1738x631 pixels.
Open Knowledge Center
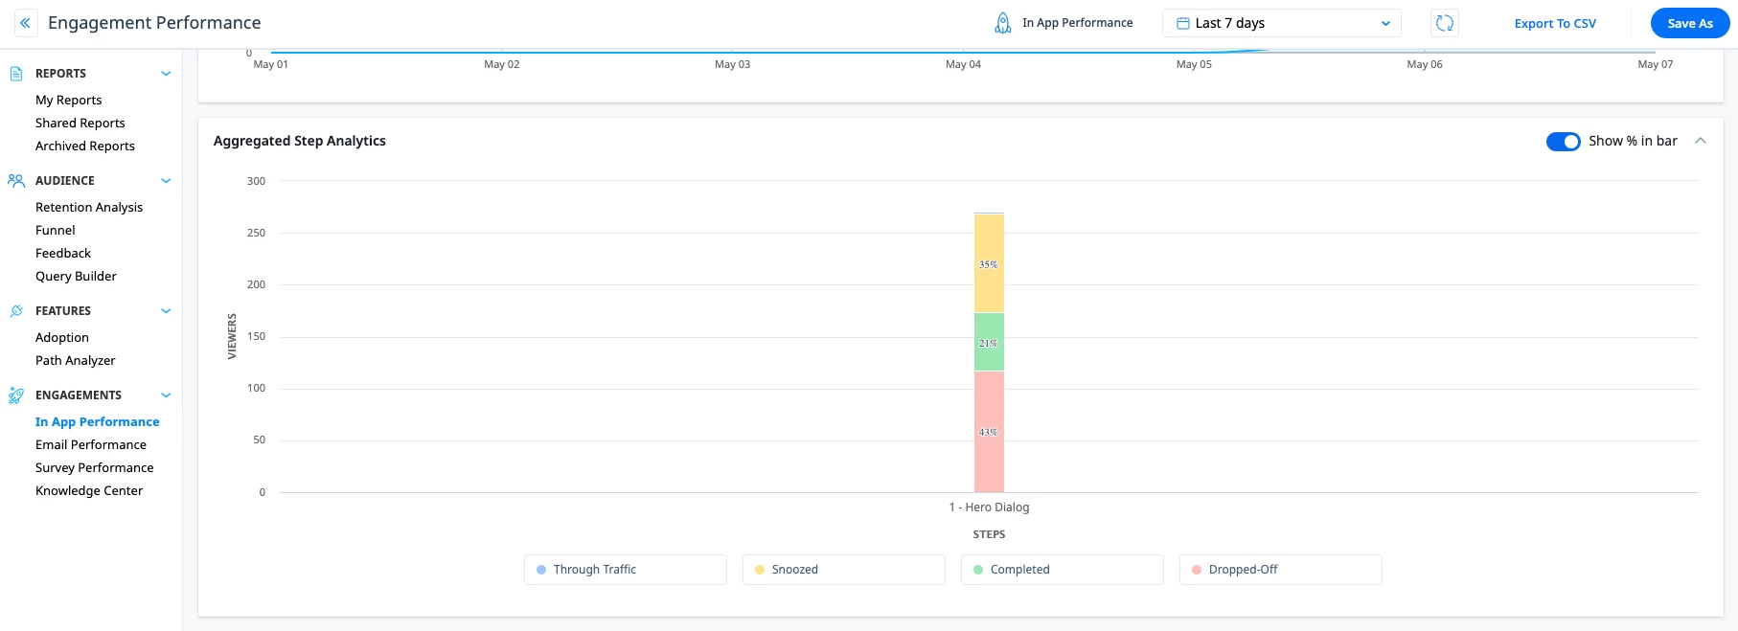(x=89, y=491)
